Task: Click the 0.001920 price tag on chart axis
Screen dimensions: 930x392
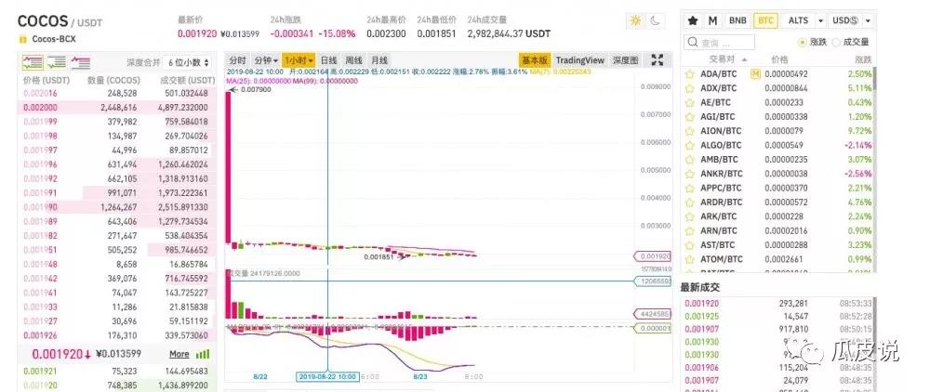Action: coord(653,257)
